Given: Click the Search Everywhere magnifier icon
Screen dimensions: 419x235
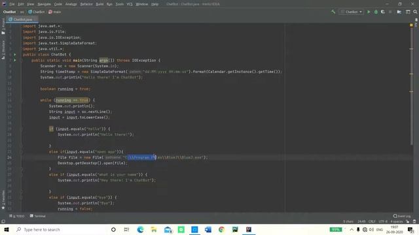Looking at the screenshot, I should tap(415, 12).
